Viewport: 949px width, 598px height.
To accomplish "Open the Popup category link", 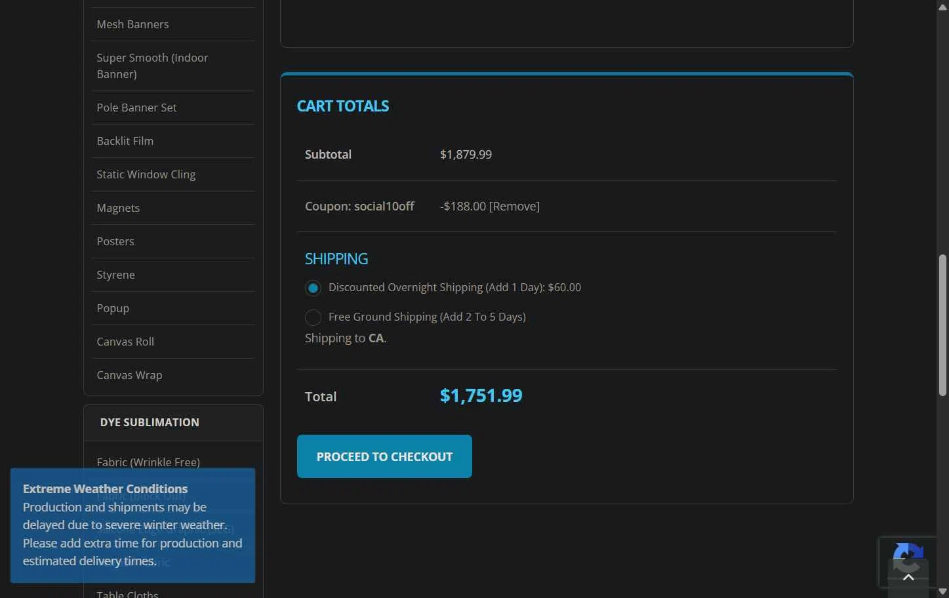I will coord(113,308).
